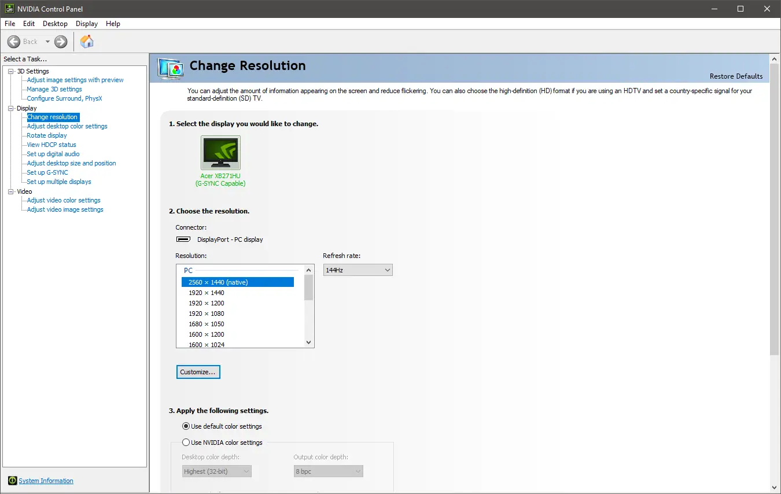
Task: Select Change resolution in the task tree
Action: [52, 117]
